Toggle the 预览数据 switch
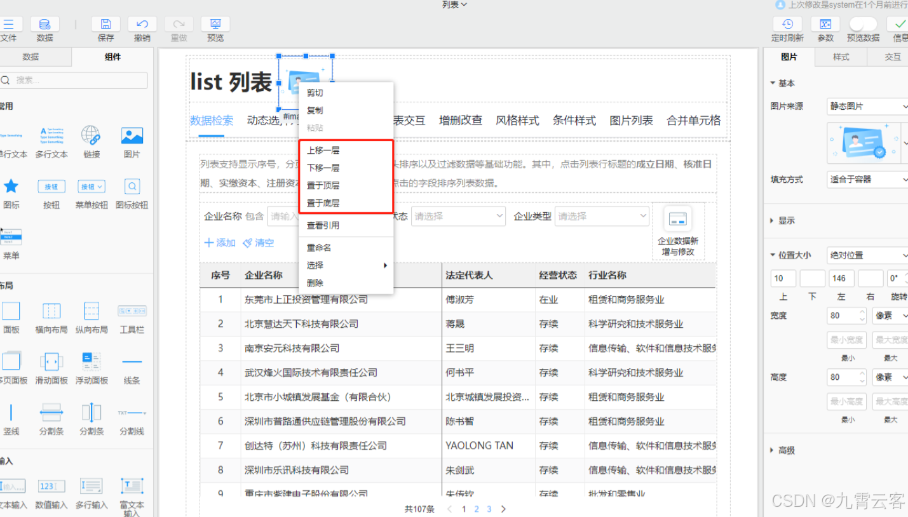 (x=863, y=24)
